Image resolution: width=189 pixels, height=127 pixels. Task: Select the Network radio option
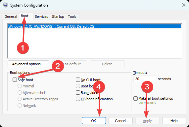20,106
